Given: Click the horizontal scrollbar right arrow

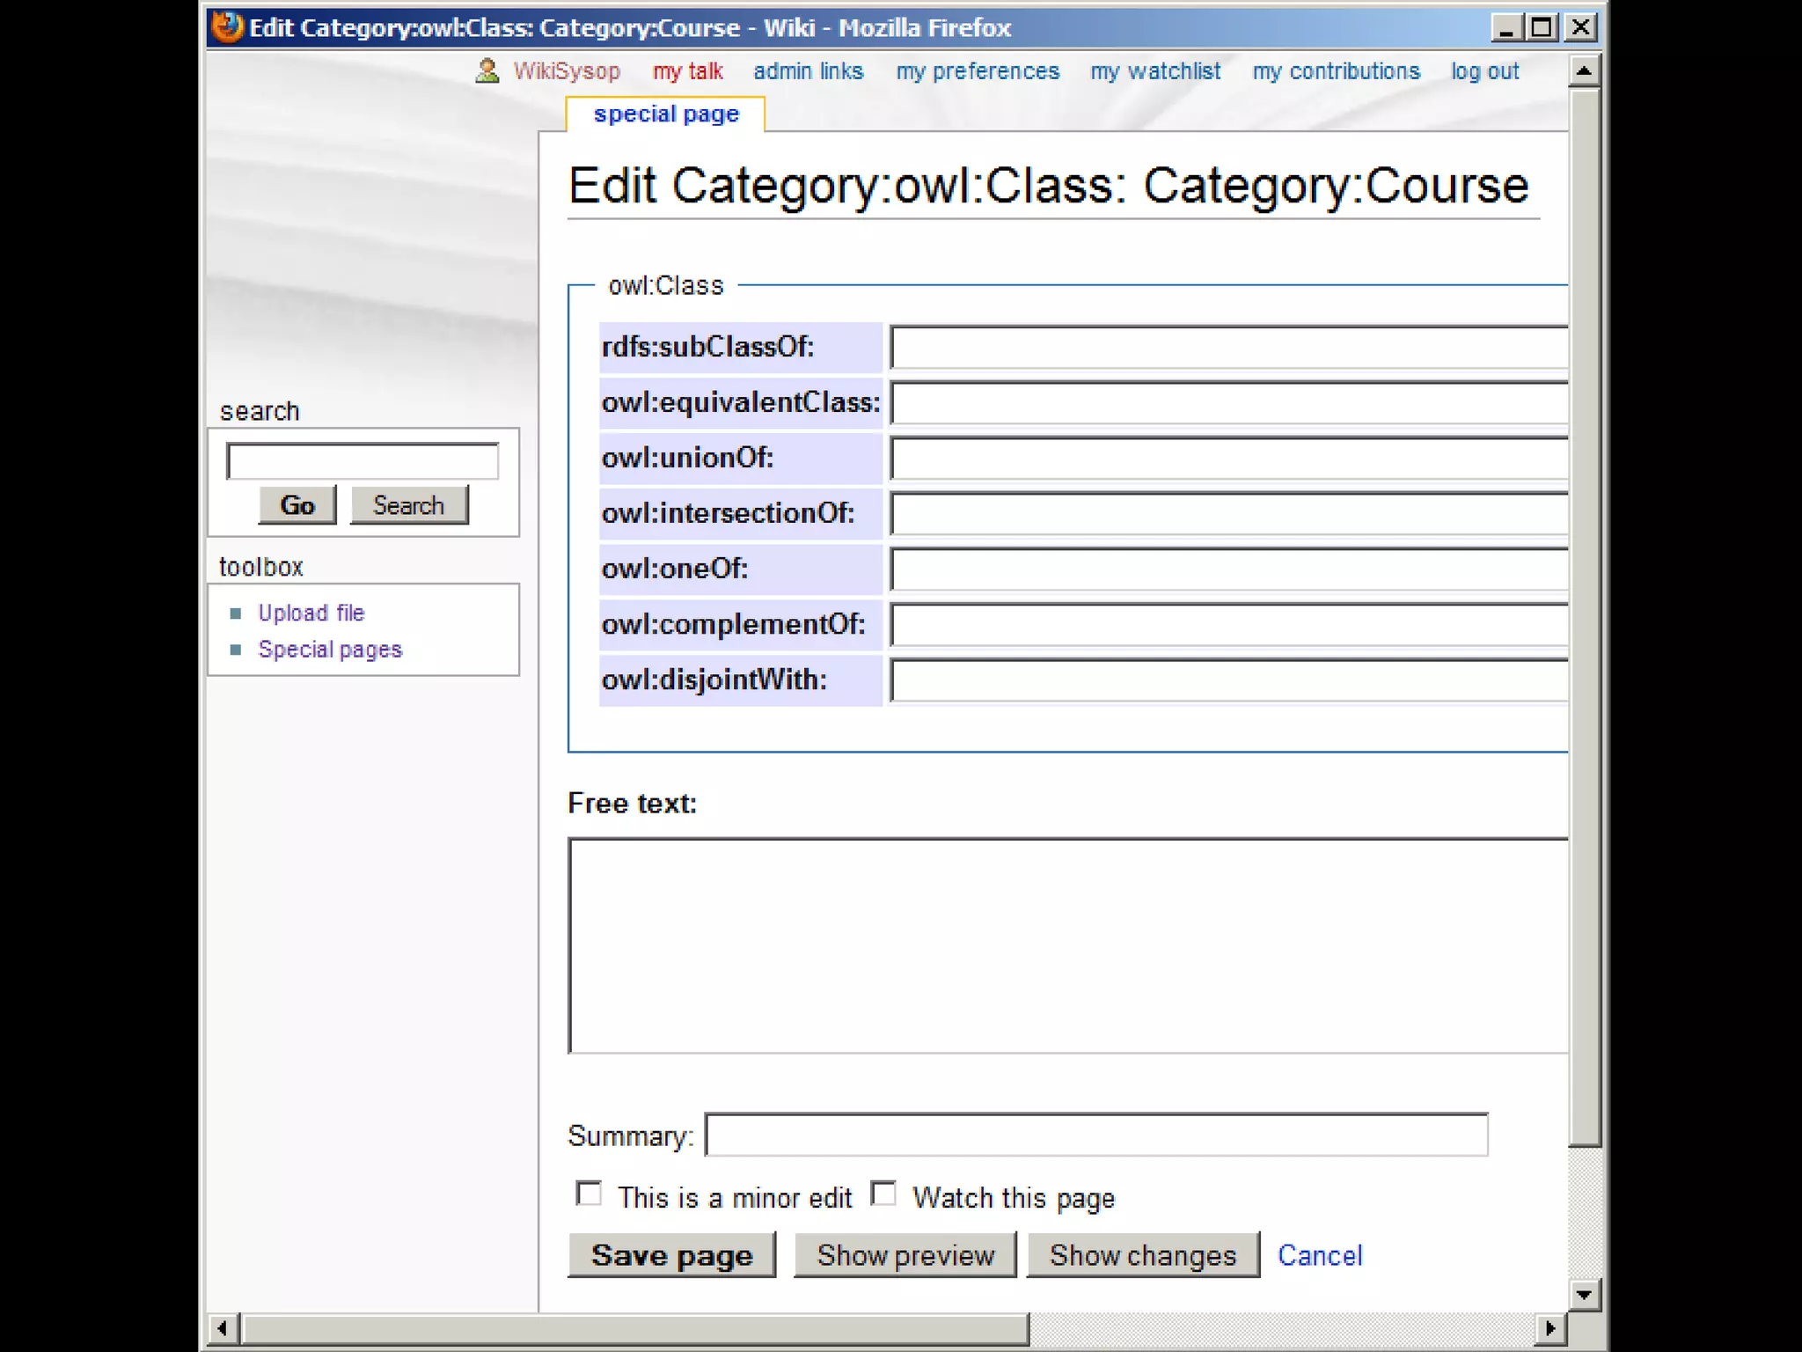Looking at the screenshot, I should (x=1550, y=1327).
